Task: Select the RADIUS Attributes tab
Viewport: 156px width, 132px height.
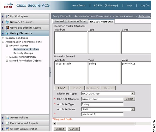Action: (101, 22)
